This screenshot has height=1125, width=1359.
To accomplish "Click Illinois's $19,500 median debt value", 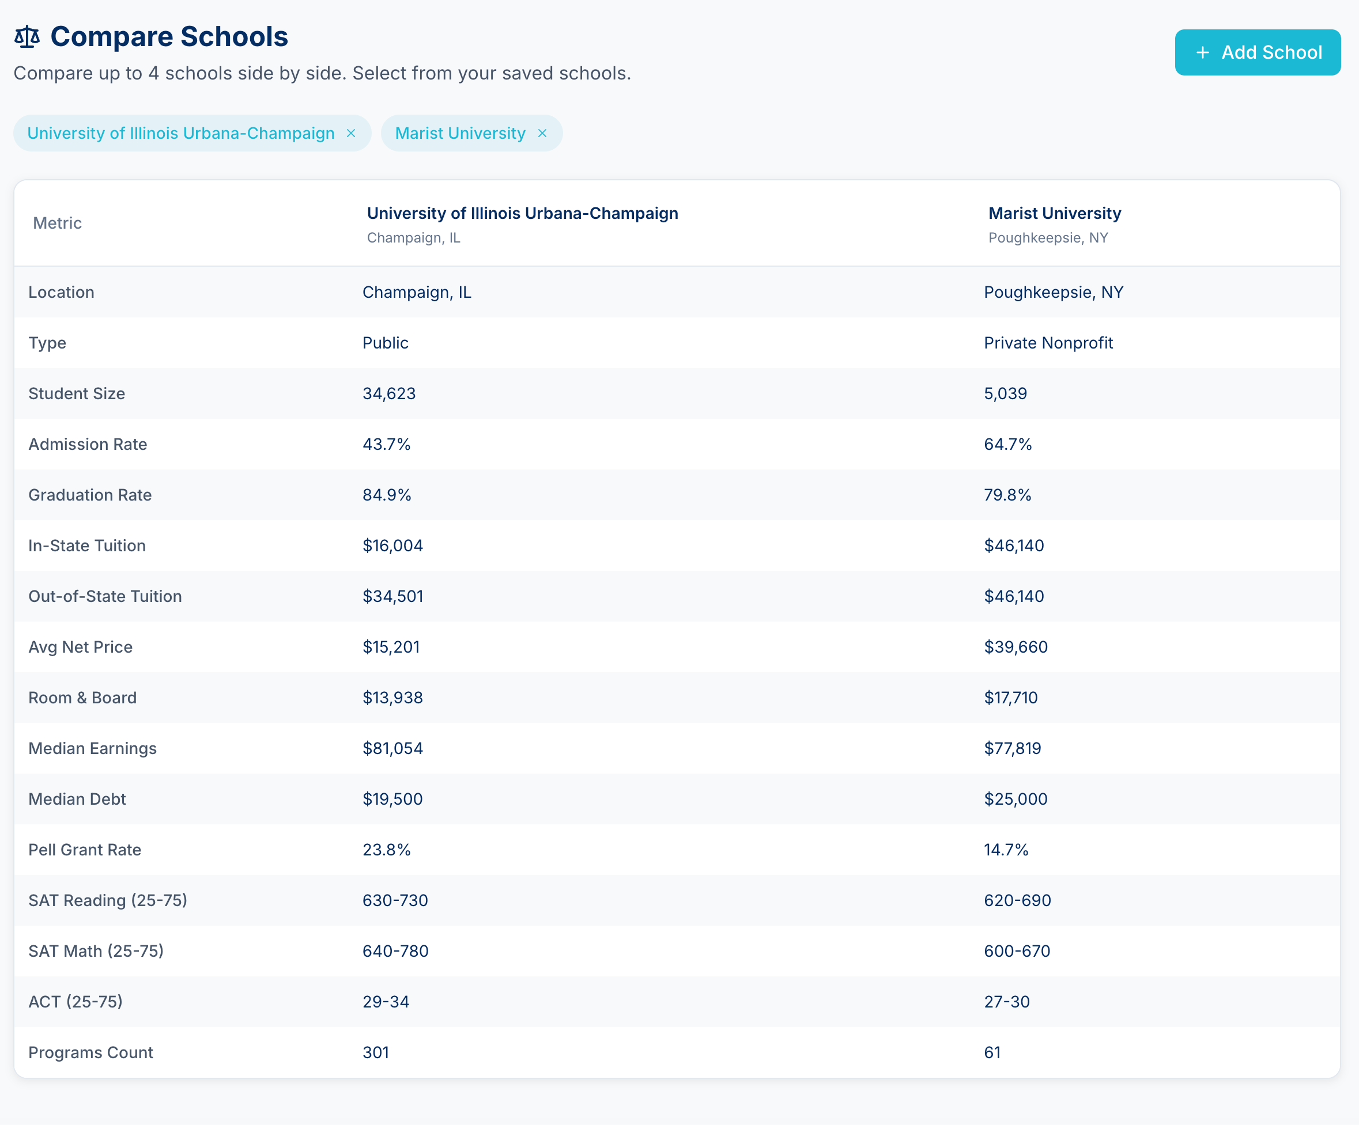I will tap(393, 799).
